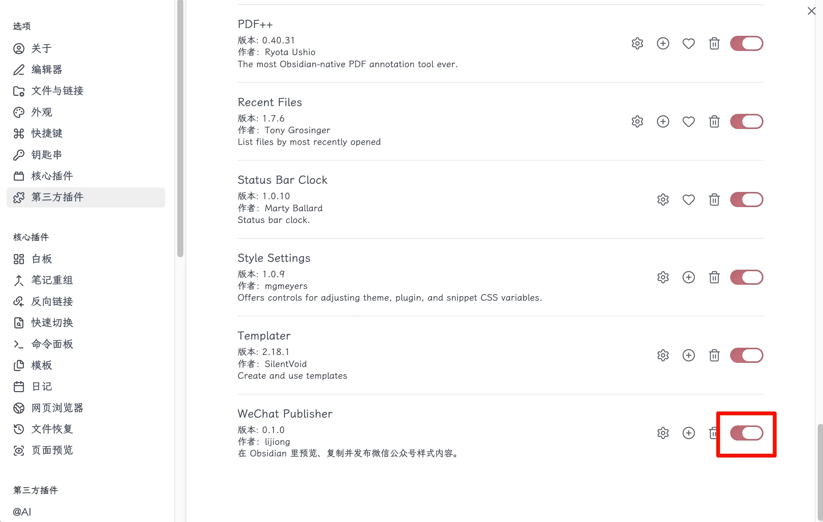Select the 核心插件 tab in sidebar

point(52,176)
